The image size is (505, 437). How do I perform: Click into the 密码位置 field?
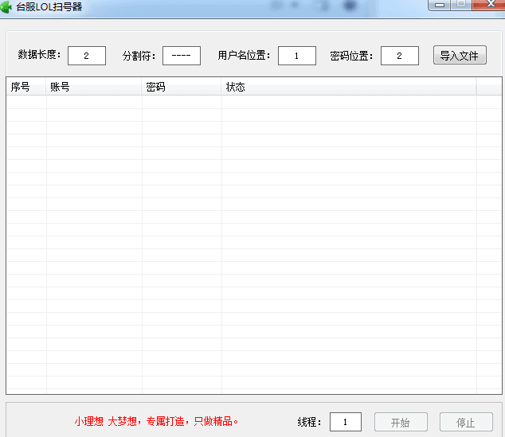click(x=400, y=56)
